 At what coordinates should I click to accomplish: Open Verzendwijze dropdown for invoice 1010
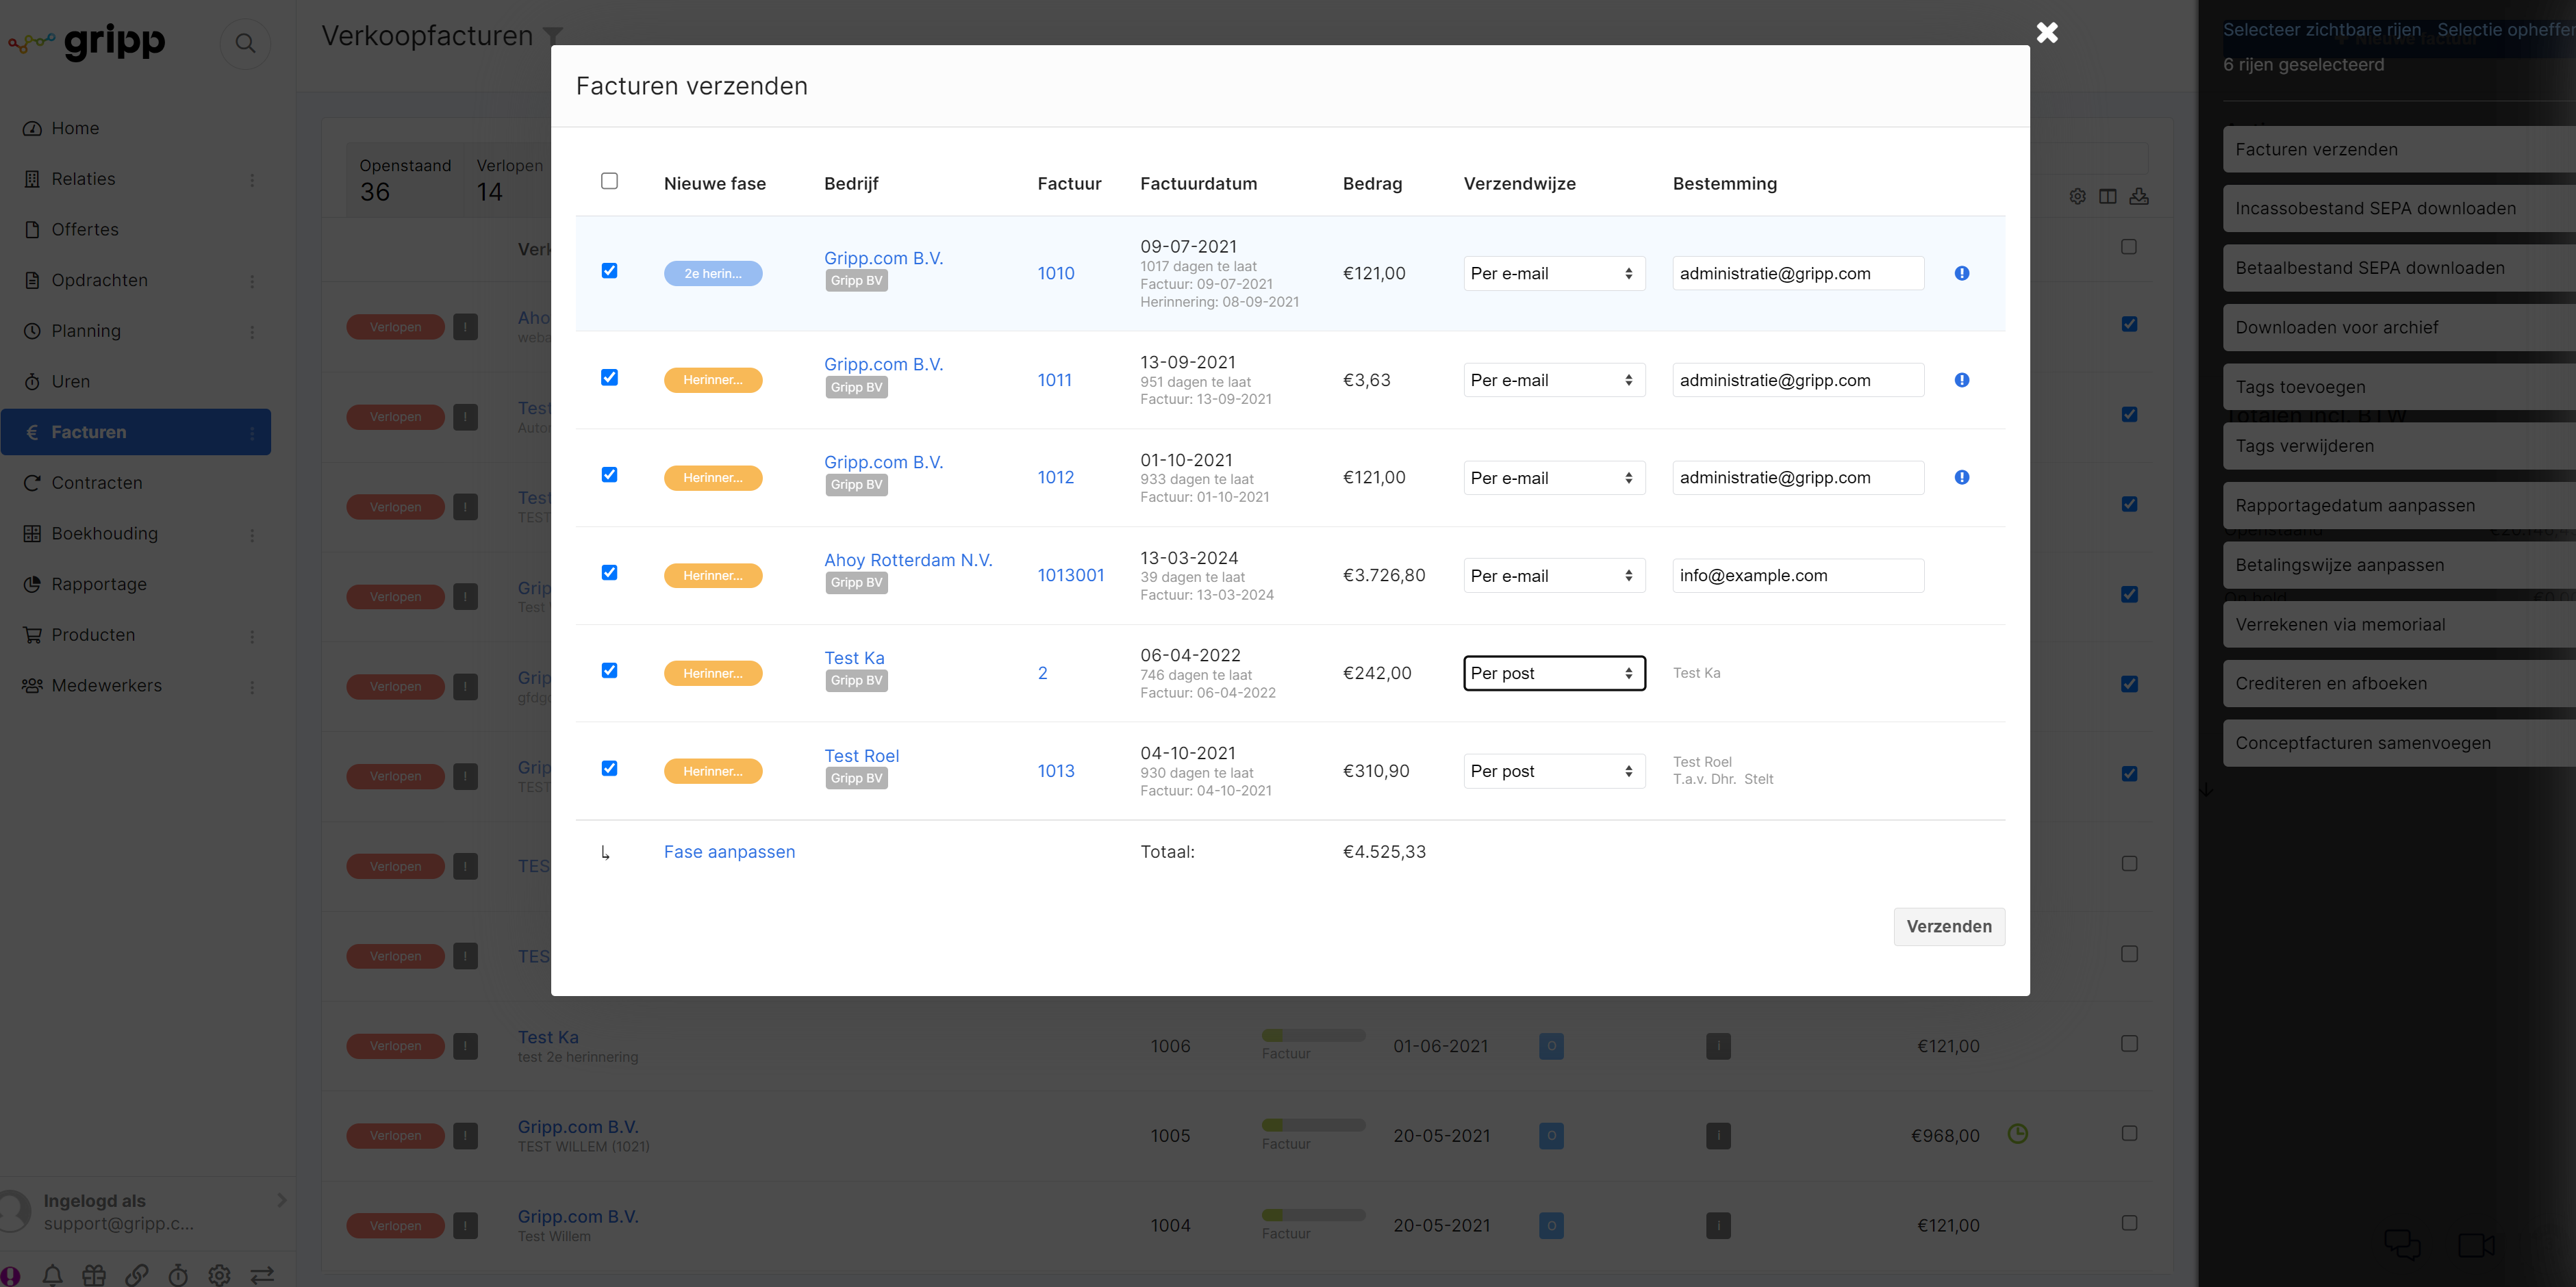pyautogui.click(x=1554, y=274)
